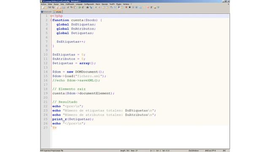This screenshot has height=152, width=270.
Task: Open the Buscar menu
Action: click(56, 4)
